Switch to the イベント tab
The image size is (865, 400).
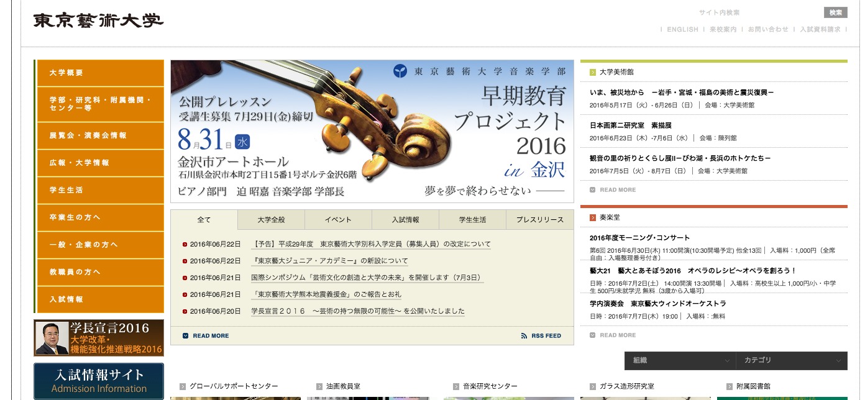click(338, 220)
